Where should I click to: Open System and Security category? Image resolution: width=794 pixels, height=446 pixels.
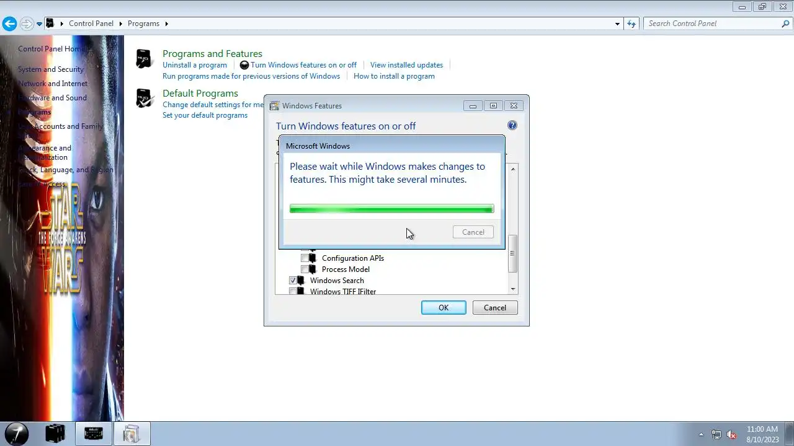(51, 69)
